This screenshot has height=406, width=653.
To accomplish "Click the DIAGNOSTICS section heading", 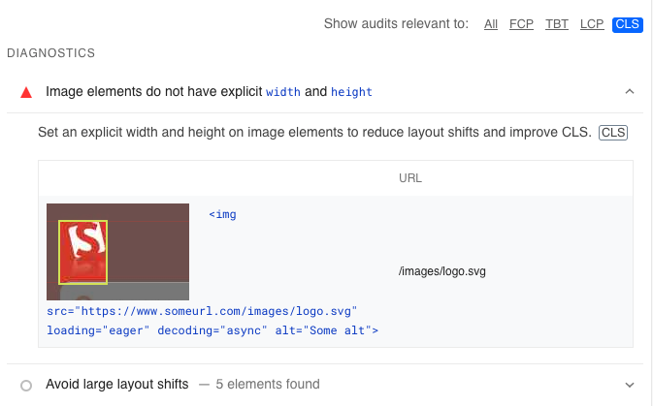I will coord(50,53).
